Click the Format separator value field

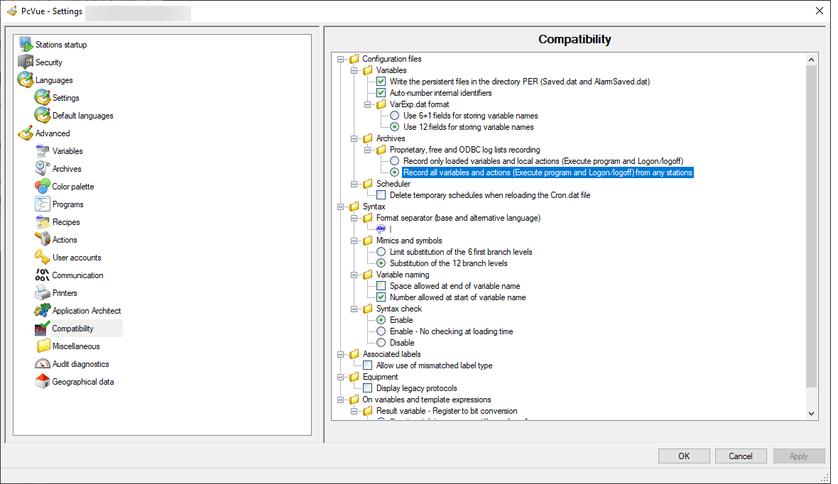[391, 229]
